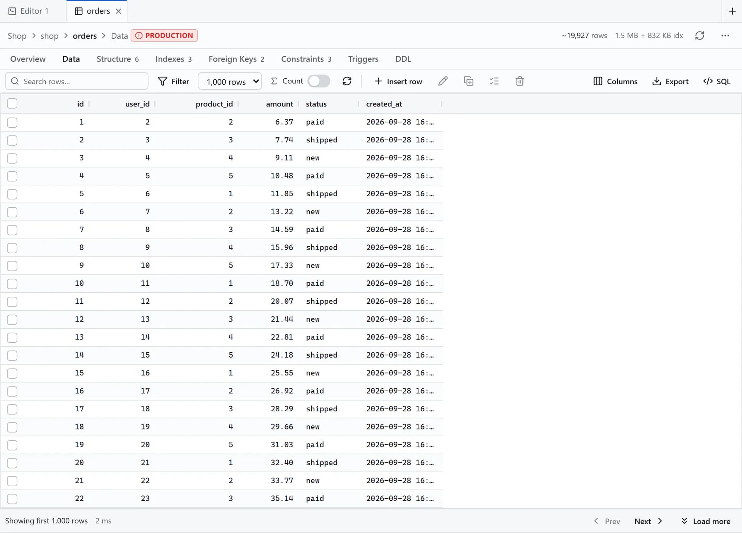Tick the checkbox for row id 22
Screen dimensions: 742x533
[x=12, y=499]
